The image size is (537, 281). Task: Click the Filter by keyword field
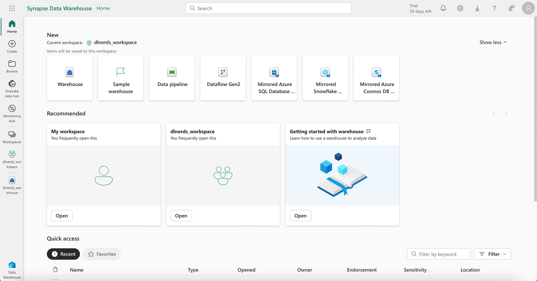click(x=439, y=254)
